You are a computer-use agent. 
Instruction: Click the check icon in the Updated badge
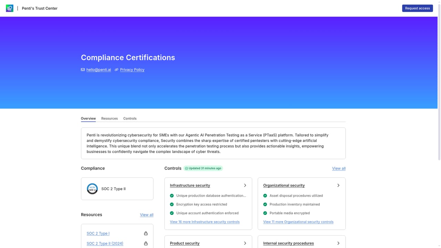tap(186, 168)
